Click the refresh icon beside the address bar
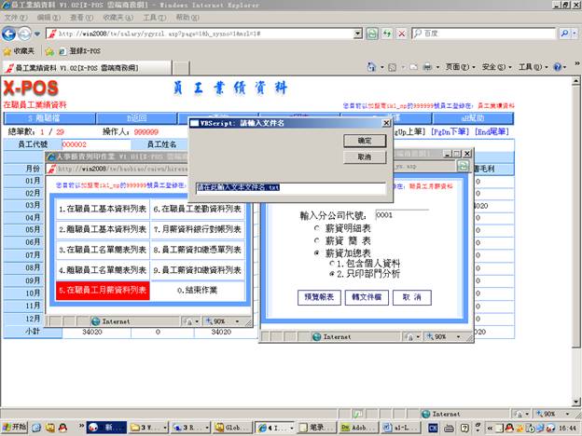Screen dimensions: 582x436 (x=373, y=34)
